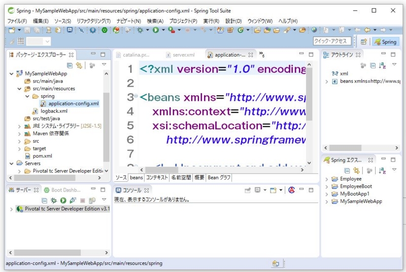Expand EmployeeBoot in Spring Explorer
The width and height of the screenshot is (406, 272).
click(x=327, y=186)
